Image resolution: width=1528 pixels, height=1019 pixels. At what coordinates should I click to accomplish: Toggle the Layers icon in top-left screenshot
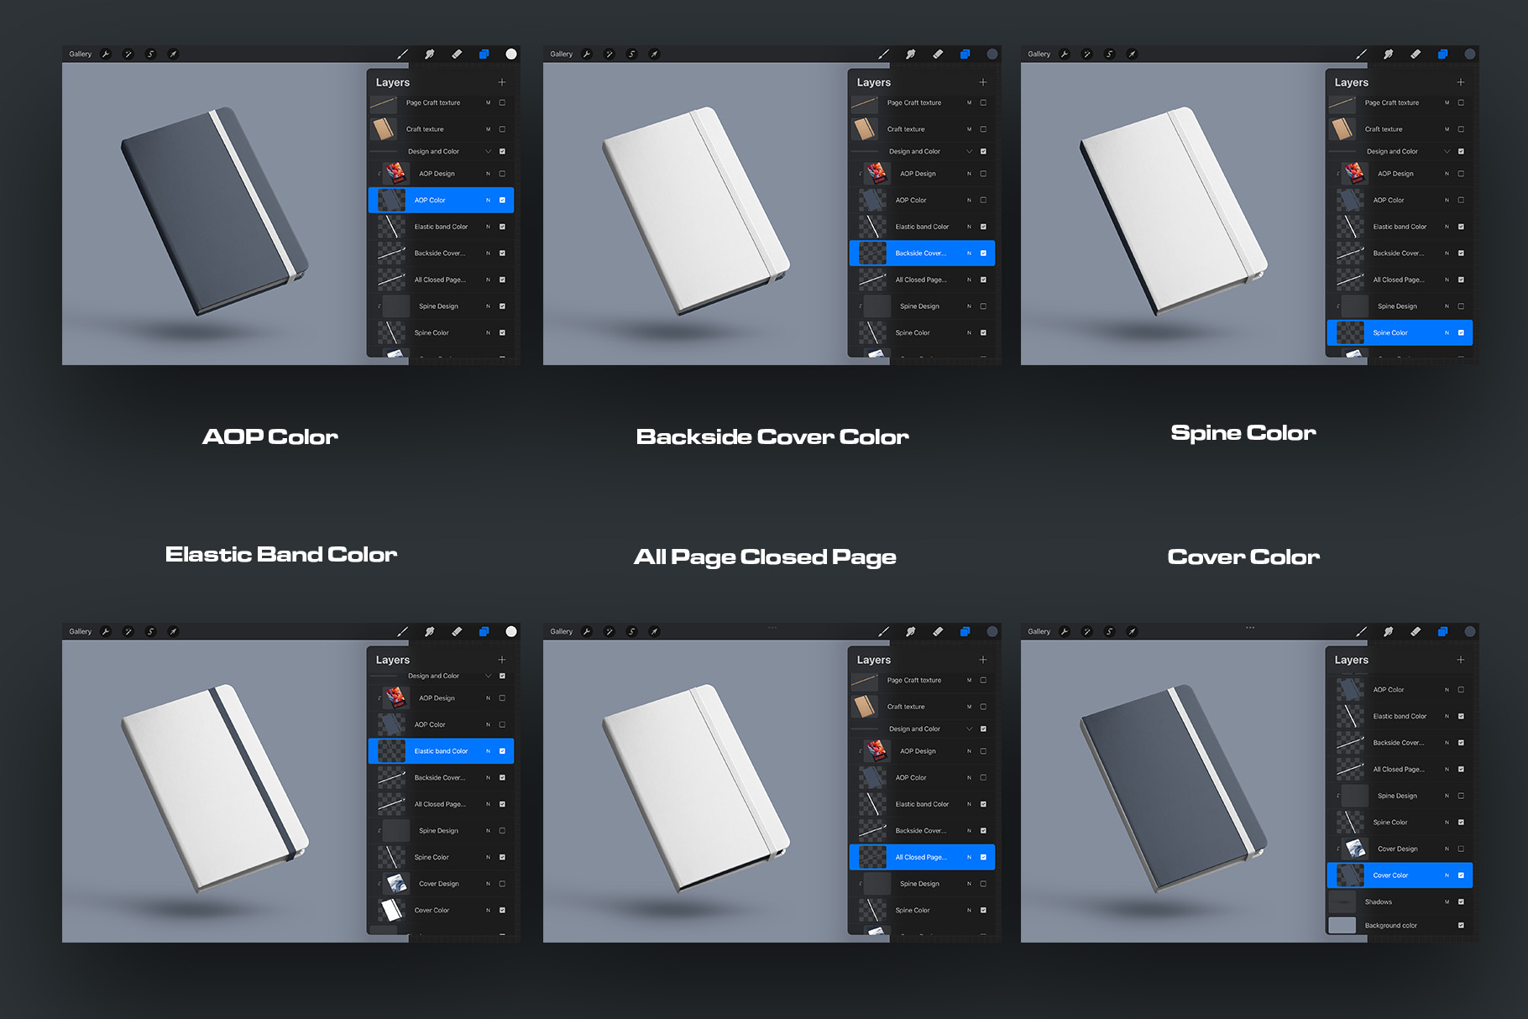tap(484, 54)
